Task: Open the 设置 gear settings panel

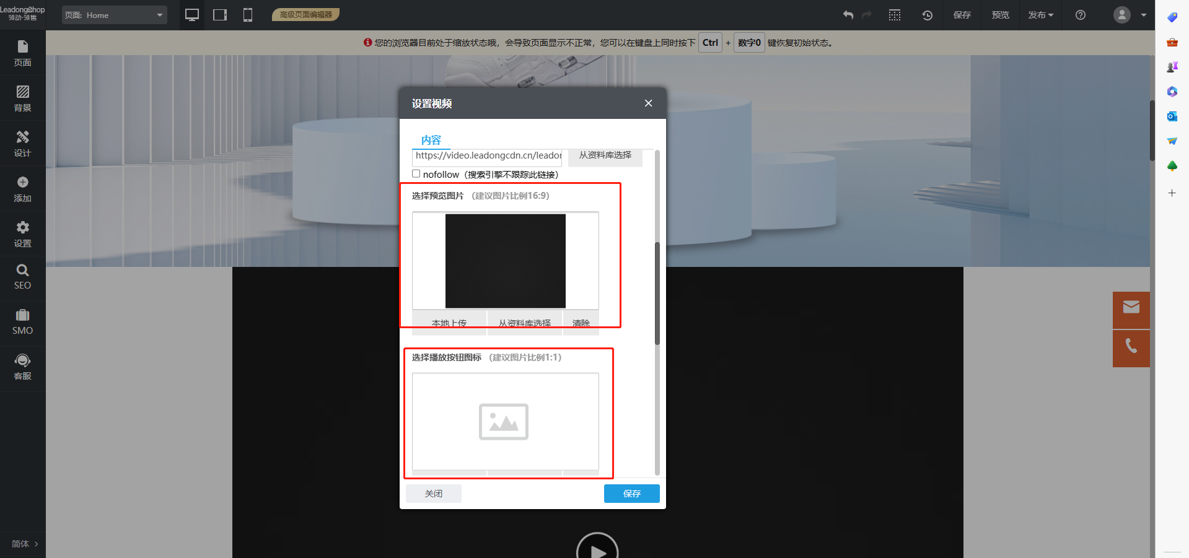Action: (22, 234)
